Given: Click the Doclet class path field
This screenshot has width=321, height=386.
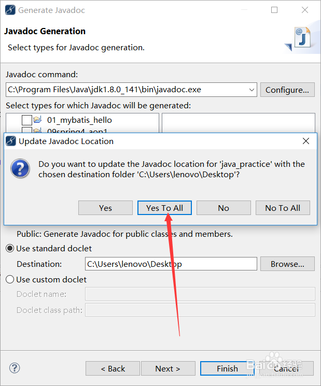Looking at the screenshot, I should (x=200, y=310).
